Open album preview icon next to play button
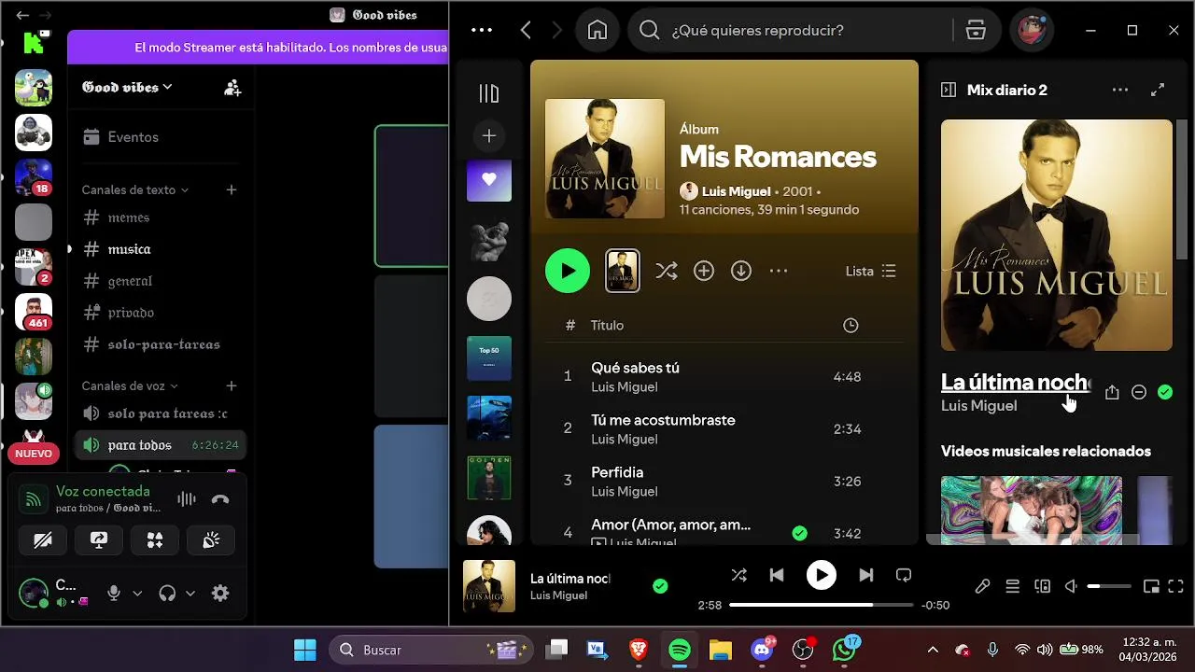This screenshot has width=1195, height=672. click(x=623, y=271)
